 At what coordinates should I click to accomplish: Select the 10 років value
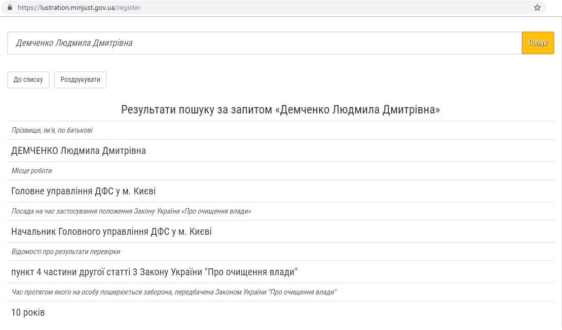(x=28, y=312)
